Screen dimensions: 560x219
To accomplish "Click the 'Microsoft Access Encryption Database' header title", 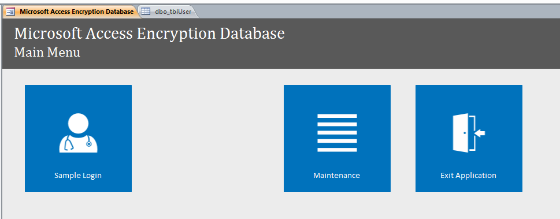I will pos(149,34).
